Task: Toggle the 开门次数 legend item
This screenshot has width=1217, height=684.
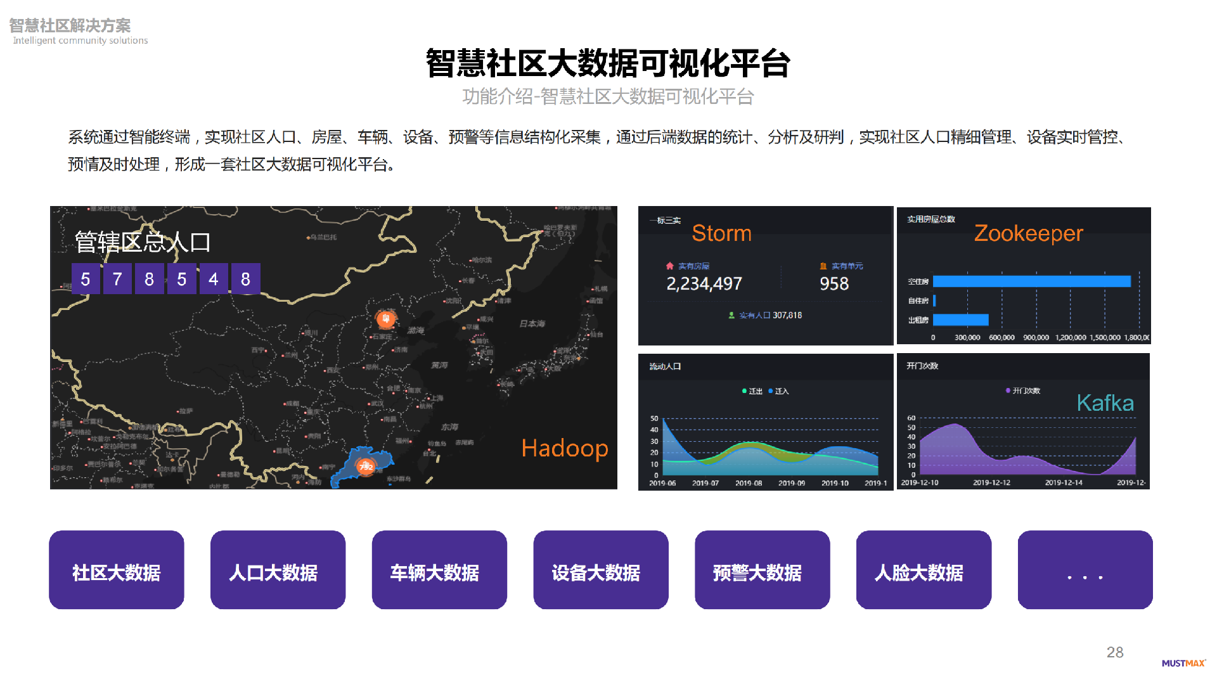Action: pyautogui.click(x=1022, y=390)
